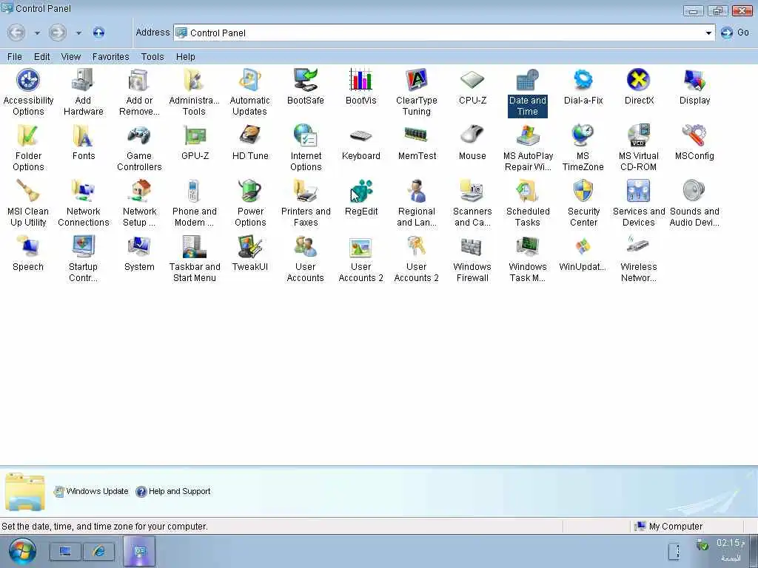758x568 pixels.
Task: Open Display settings icon
Action: 694,81
